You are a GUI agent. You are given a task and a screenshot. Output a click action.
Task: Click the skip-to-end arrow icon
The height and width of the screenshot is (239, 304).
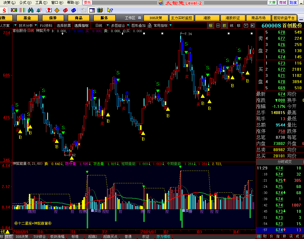coord(253,26)
